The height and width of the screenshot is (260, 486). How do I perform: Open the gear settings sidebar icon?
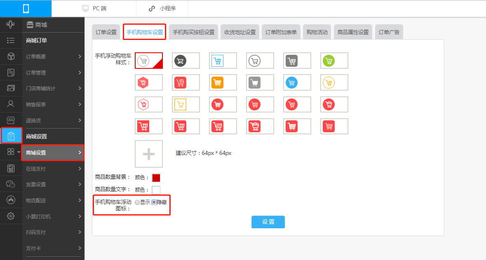[11, 216]
